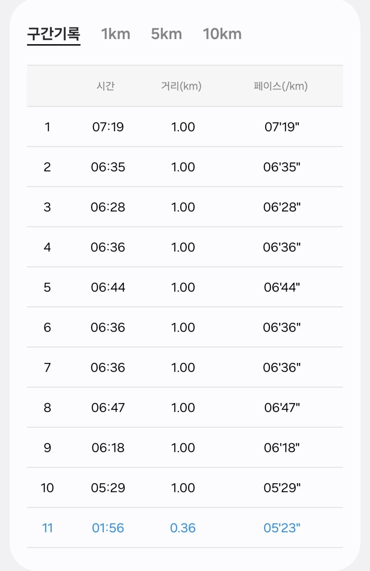Click the 0.36 distance value
Viewport: 370px width, 571px height.
[183, 528]
